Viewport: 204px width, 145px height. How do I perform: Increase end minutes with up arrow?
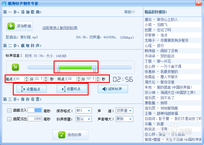click(x=79, y=77)
